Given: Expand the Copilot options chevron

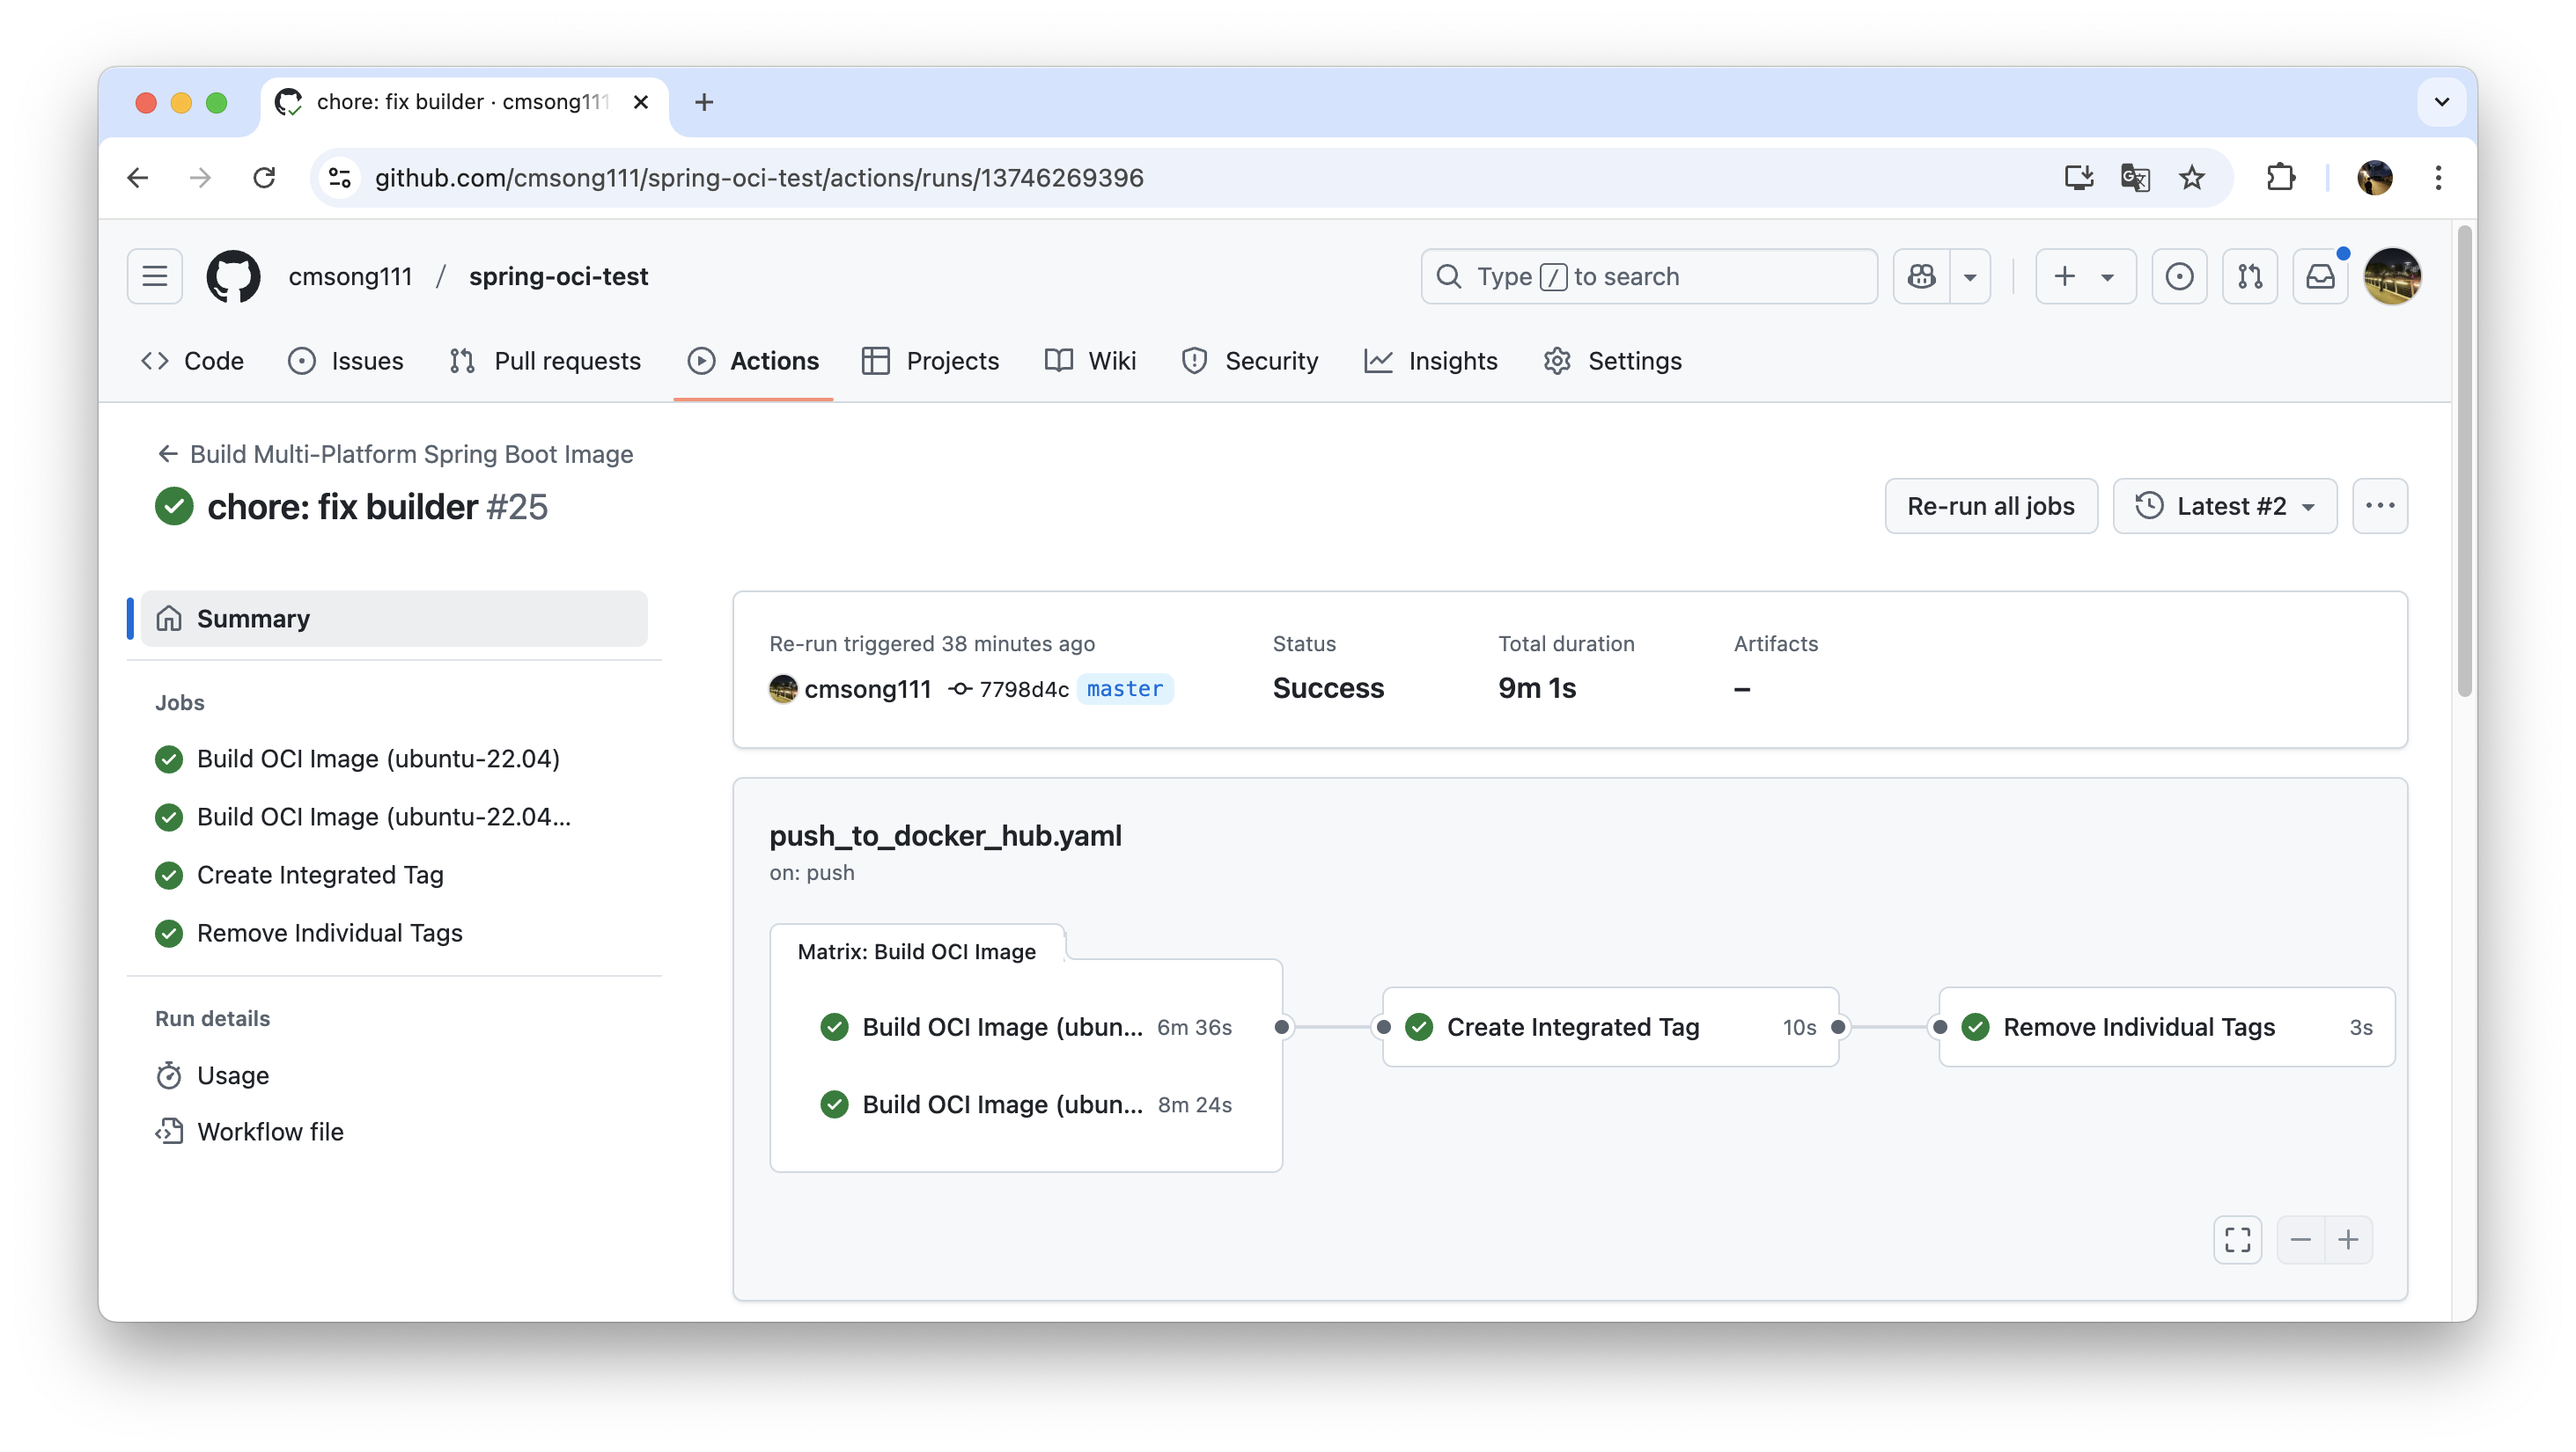Looking at the screenshot, I should pos(1971,277).
